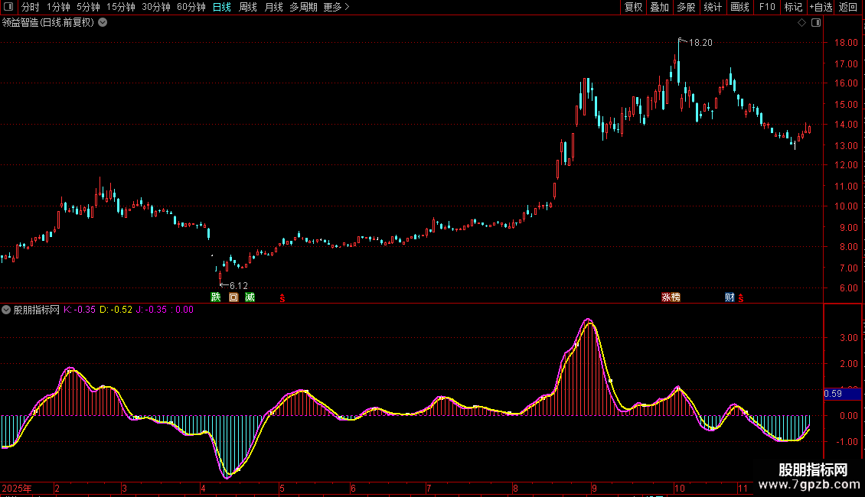
Task: Open the 领益智造 chart title dropdown
Action: pos(103,22)
